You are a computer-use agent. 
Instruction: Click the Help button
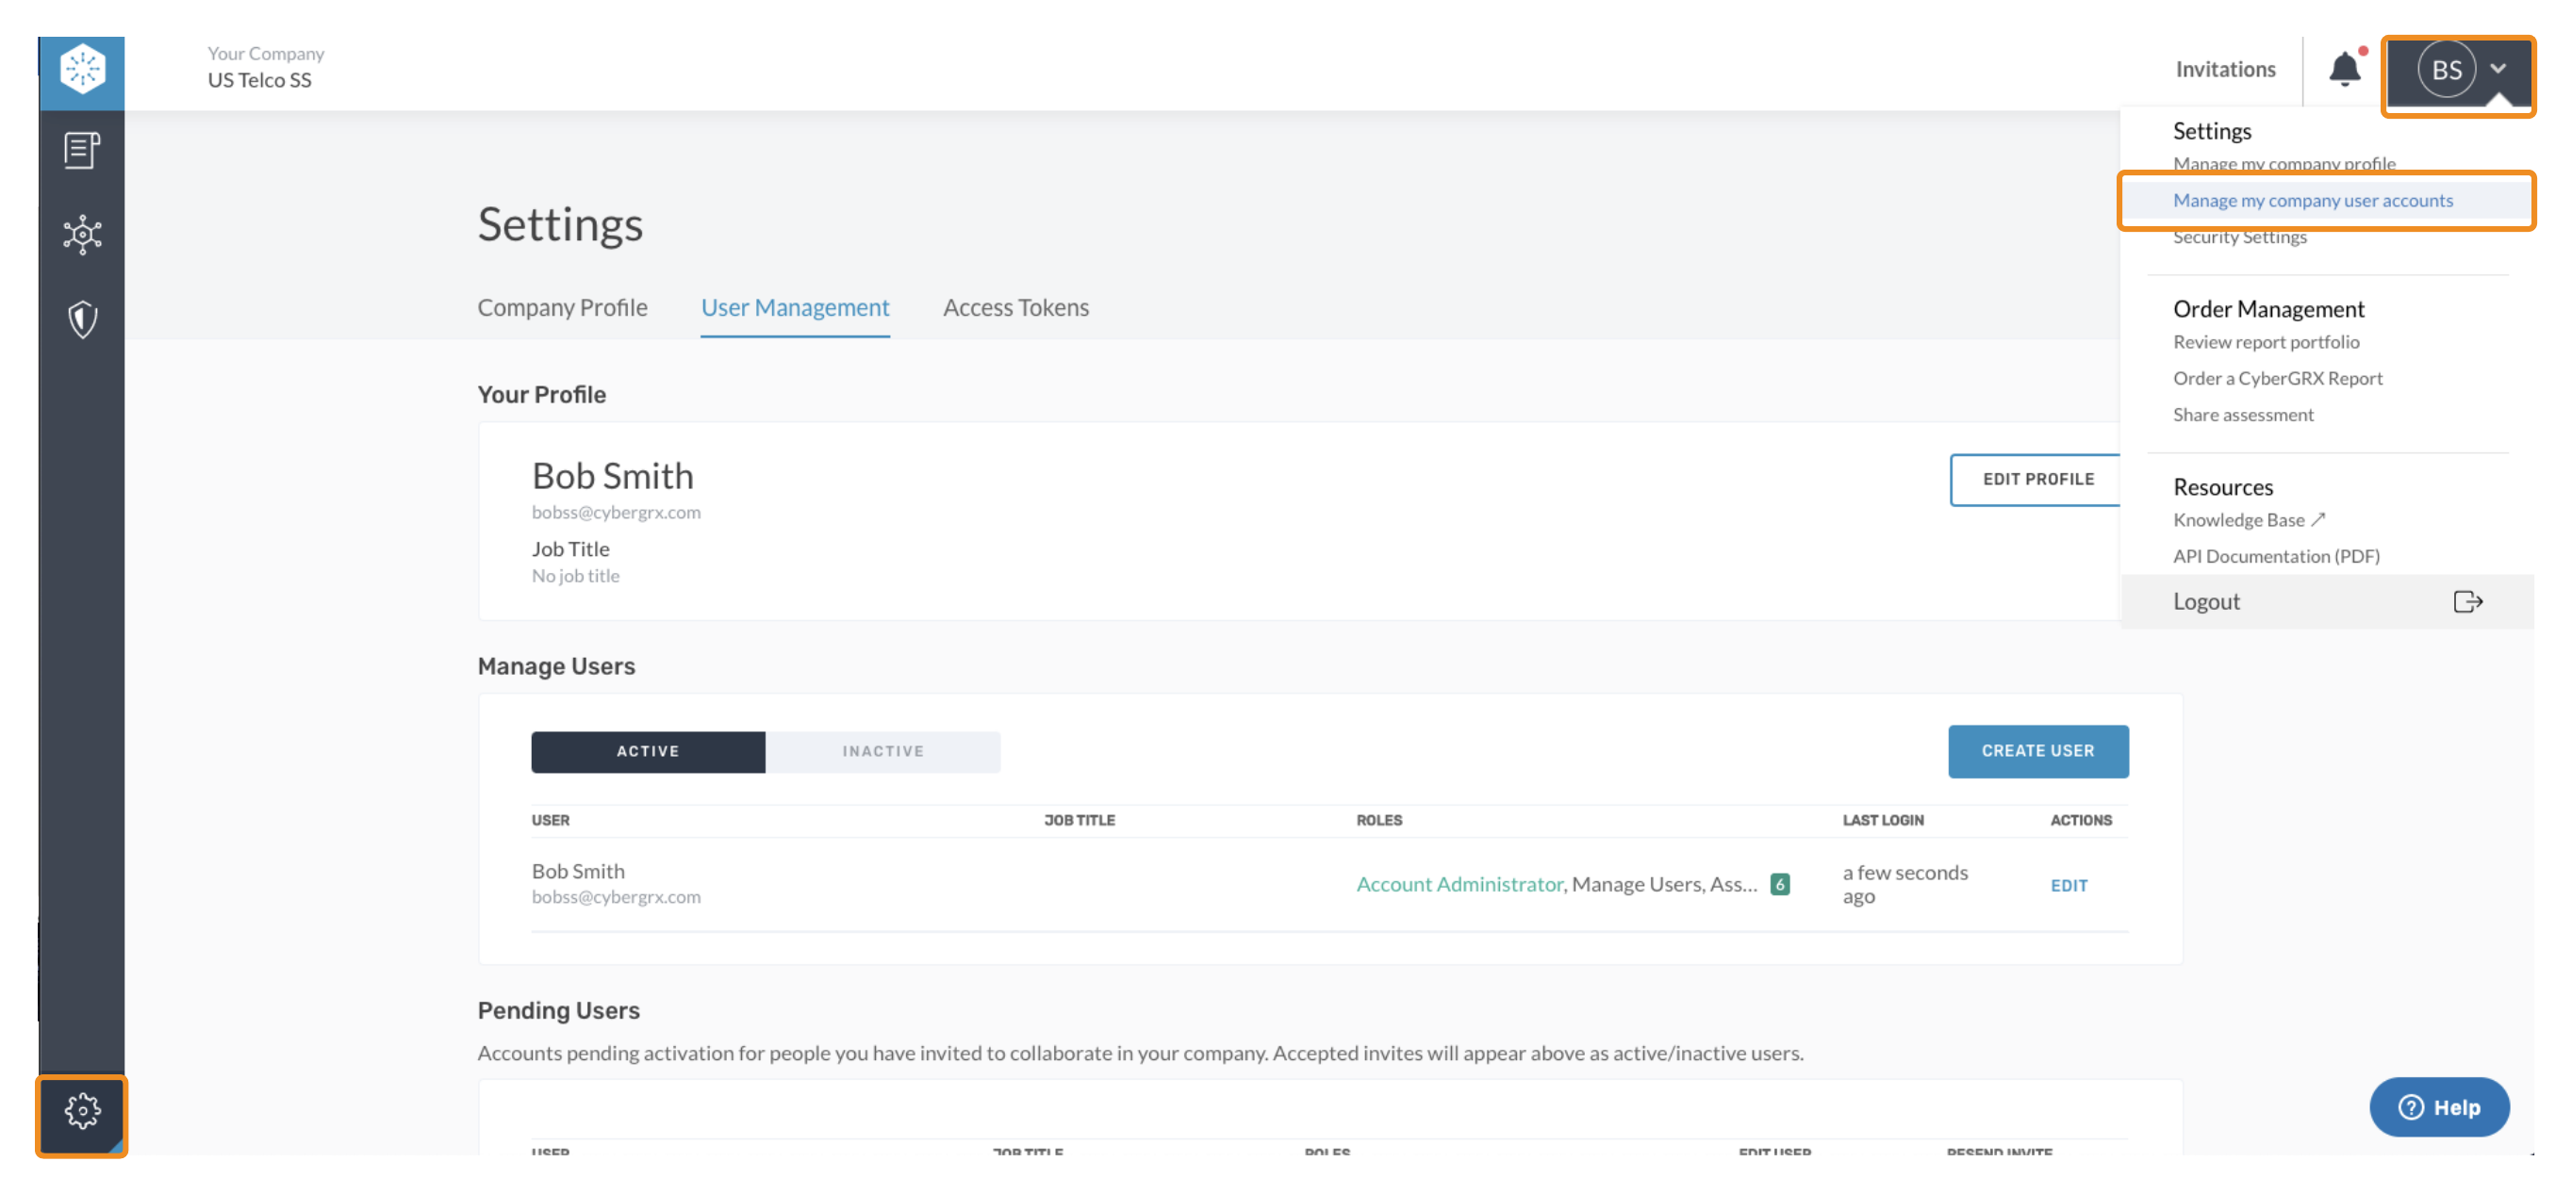tap(2439, 1107)
